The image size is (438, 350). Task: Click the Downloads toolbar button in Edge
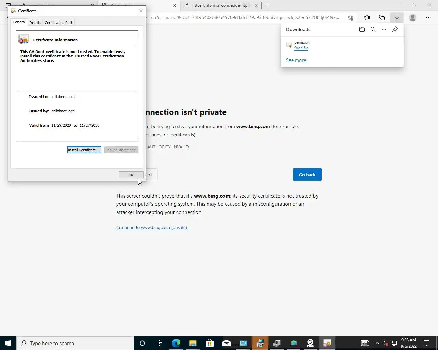click(397, 17)
